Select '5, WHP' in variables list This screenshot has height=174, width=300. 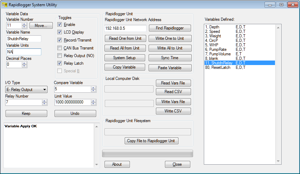[240, 45]
